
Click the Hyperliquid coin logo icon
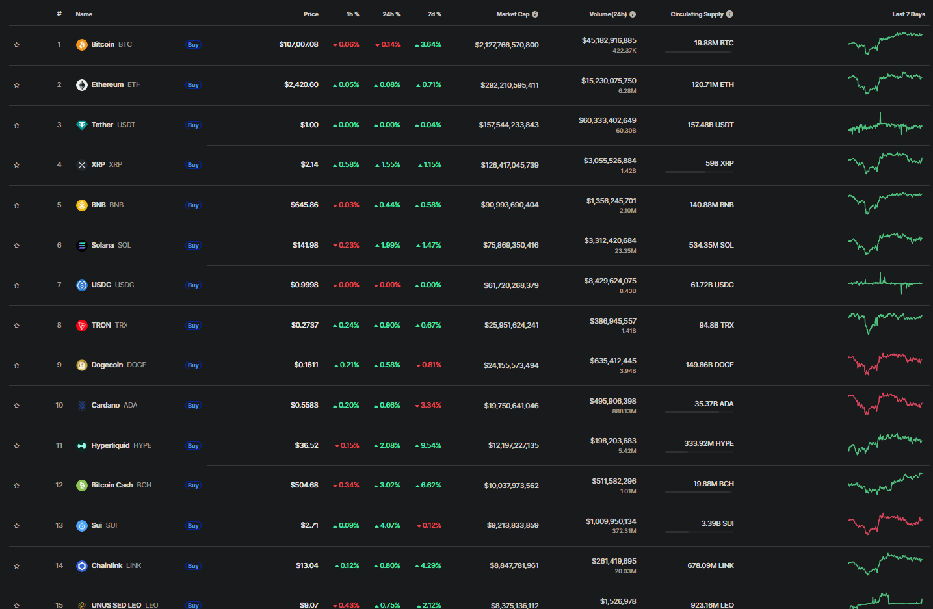pyautogui.click(x=82, y=446)
